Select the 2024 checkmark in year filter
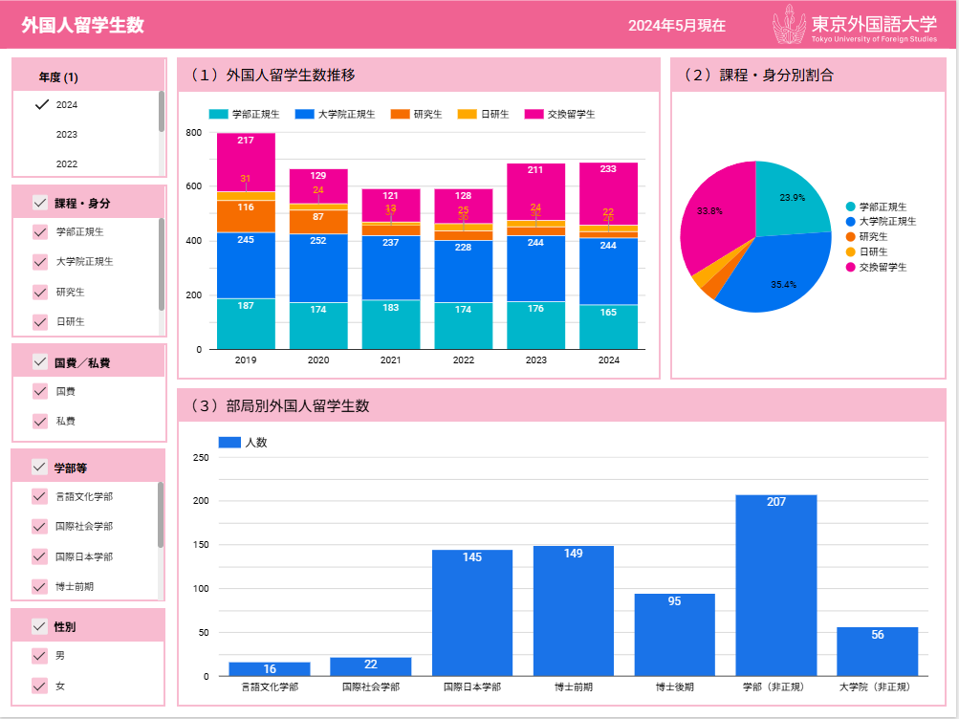Image resolution: width=959 pixels, height=719 pixels. 41,104
